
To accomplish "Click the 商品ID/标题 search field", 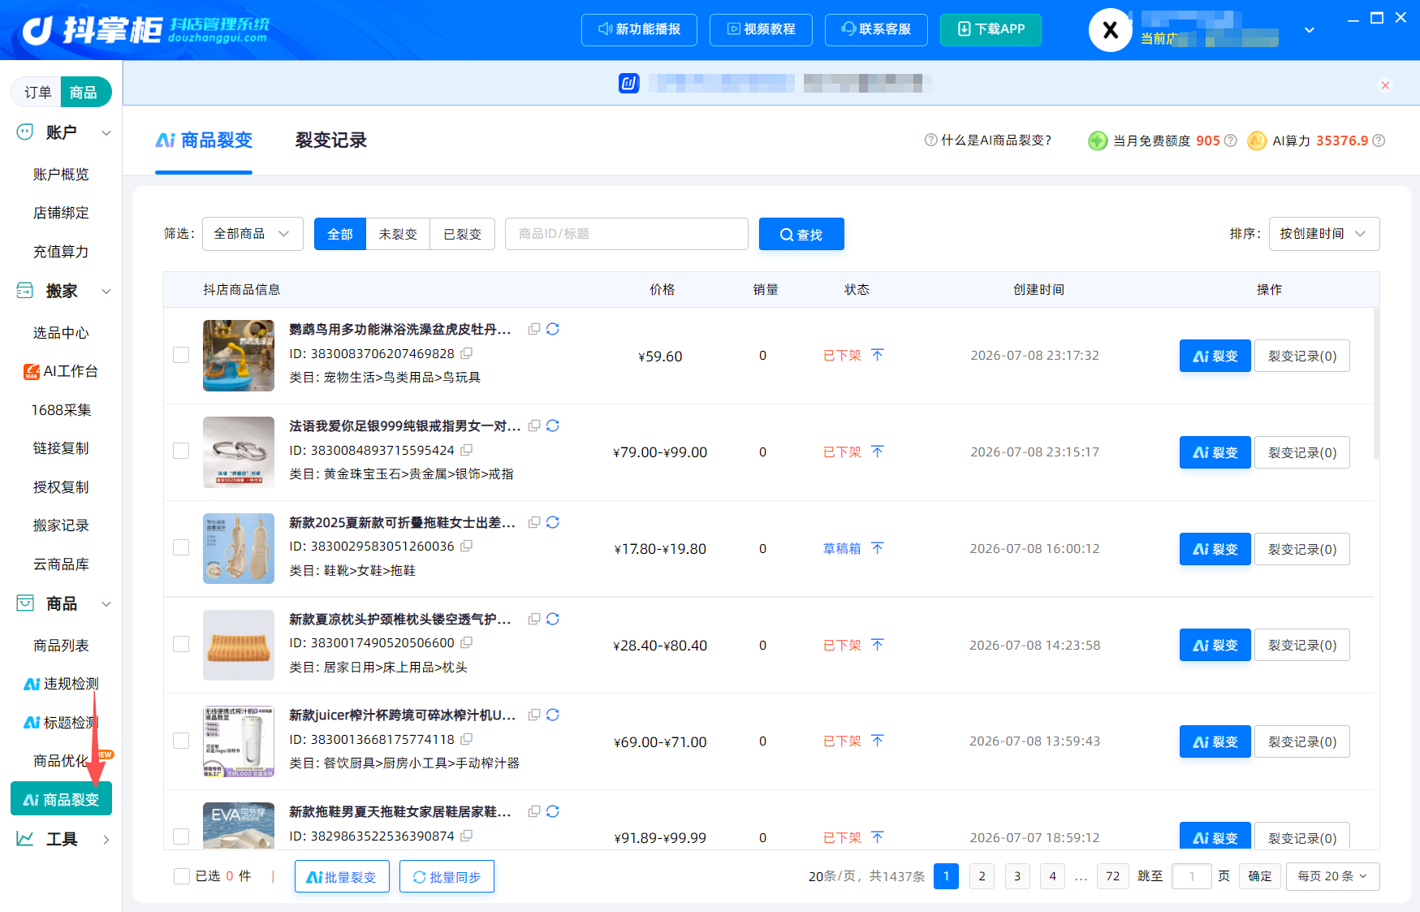I will point(627,234).
